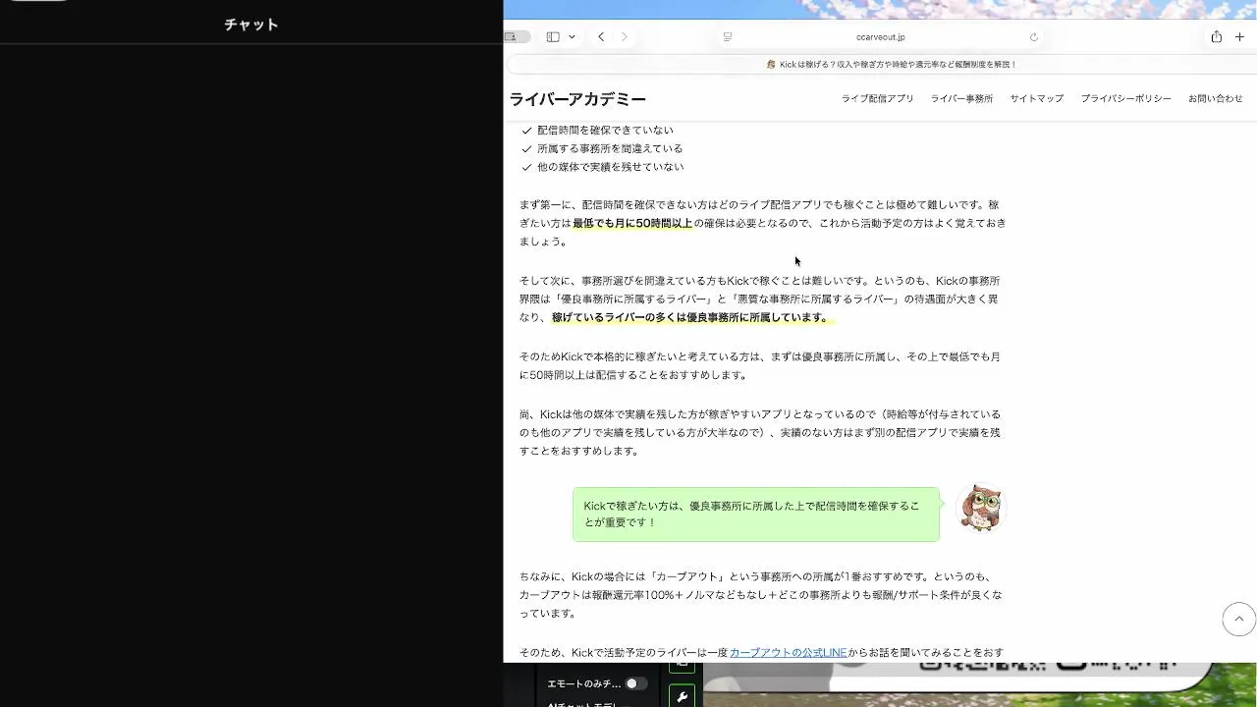The width and height of the screenshot is (1257, 707).
Task: Go forward with the greyed arrow
Action: (624, 37)
